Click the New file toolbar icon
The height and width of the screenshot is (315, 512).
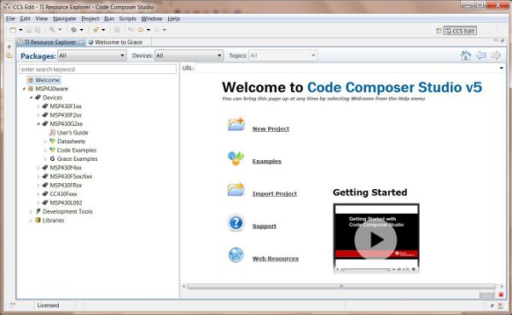coord(13,30)
